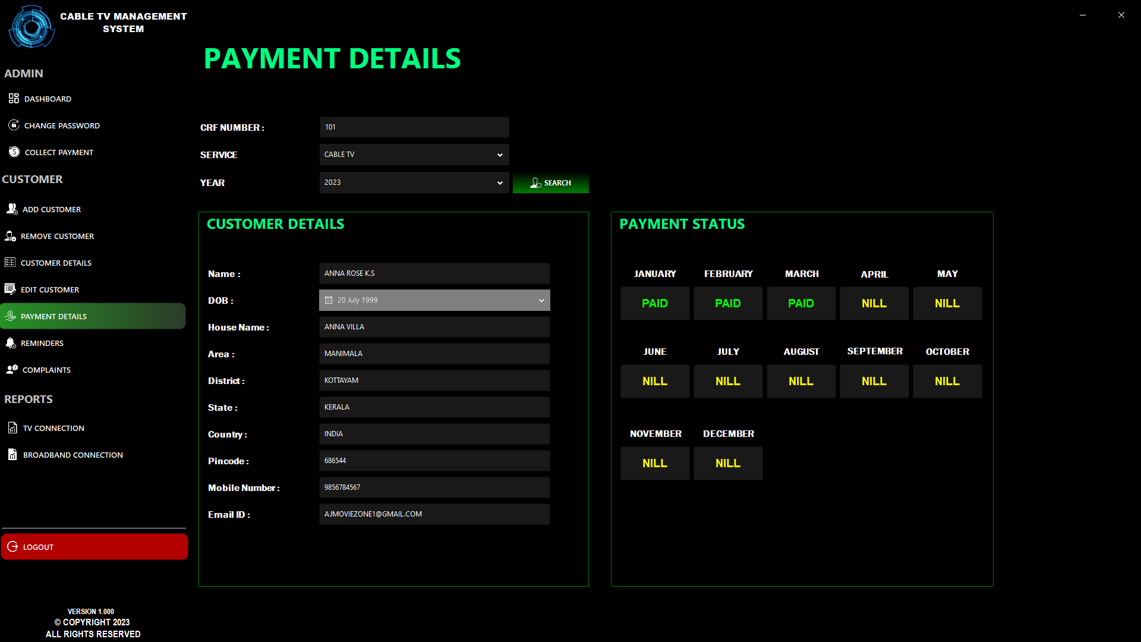Click the Cable TV Management logo
Screen dimensions: 1141x642
(31, 27)
